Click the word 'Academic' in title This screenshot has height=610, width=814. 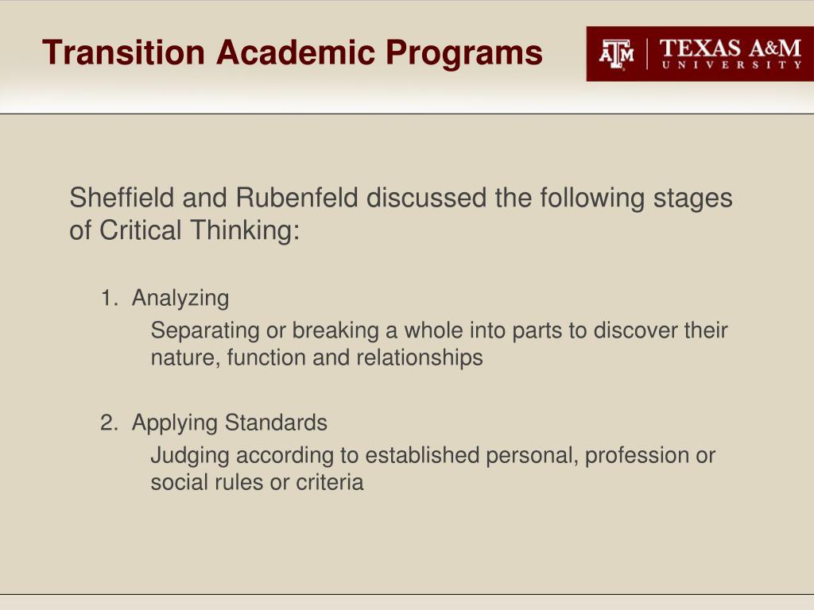296,52
